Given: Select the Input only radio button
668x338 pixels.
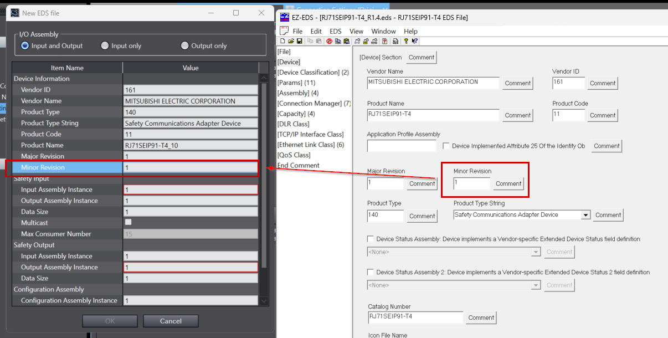Looking at the screenshot, I should coord(105,45).
